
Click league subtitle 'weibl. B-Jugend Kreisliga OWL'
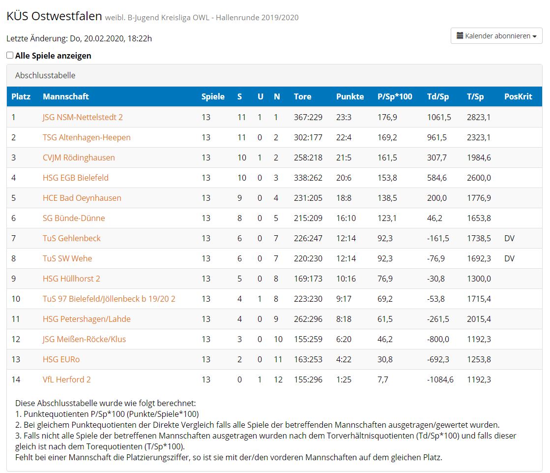(x=157, y=18)
